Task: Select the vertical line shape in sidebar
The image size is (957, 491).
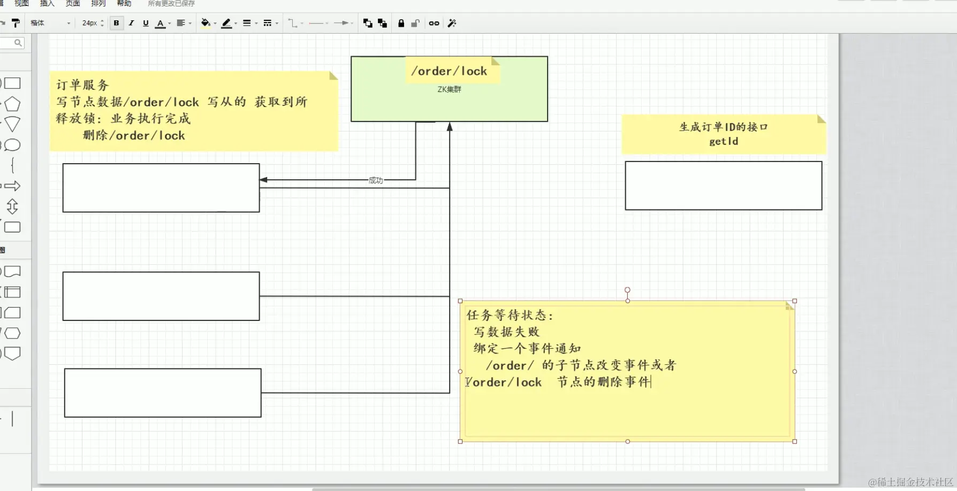Action: (12, 419)
